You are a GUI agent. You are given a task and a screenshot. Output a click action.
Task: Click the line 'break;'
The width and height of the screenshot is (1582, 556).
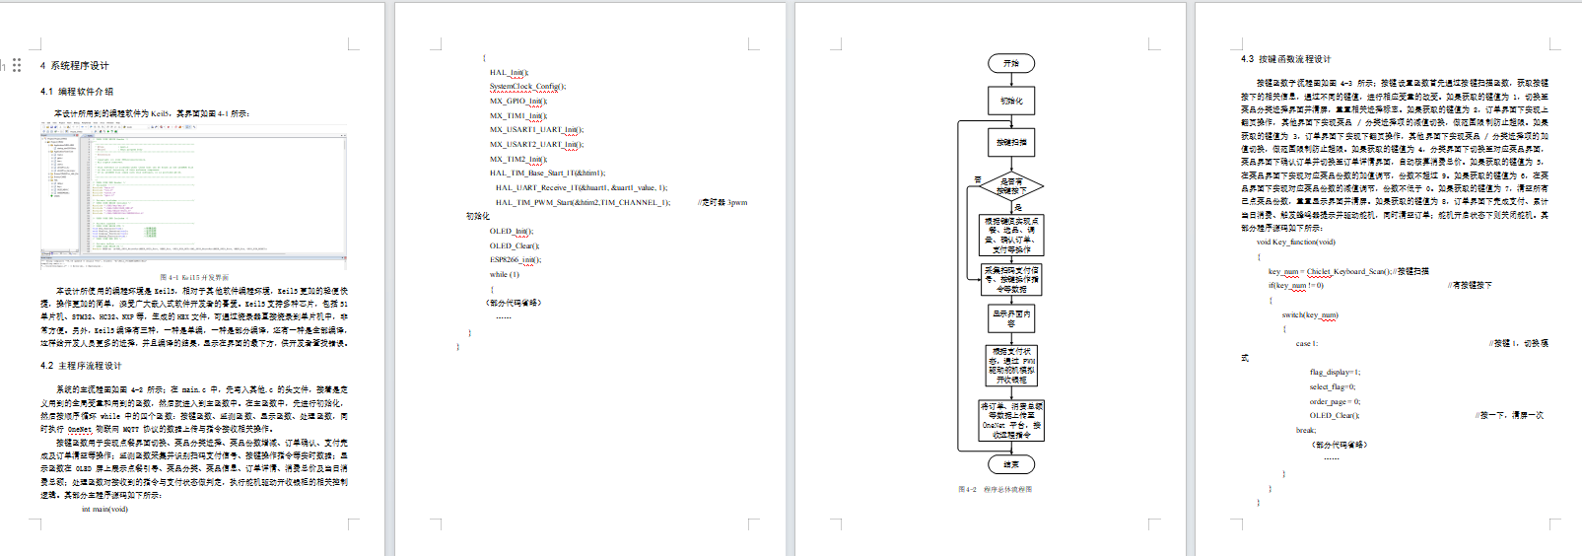click(x=1305, y=430)
